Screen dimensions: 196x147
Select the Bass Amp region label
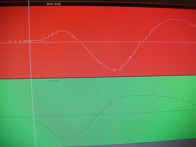(54, 4)
